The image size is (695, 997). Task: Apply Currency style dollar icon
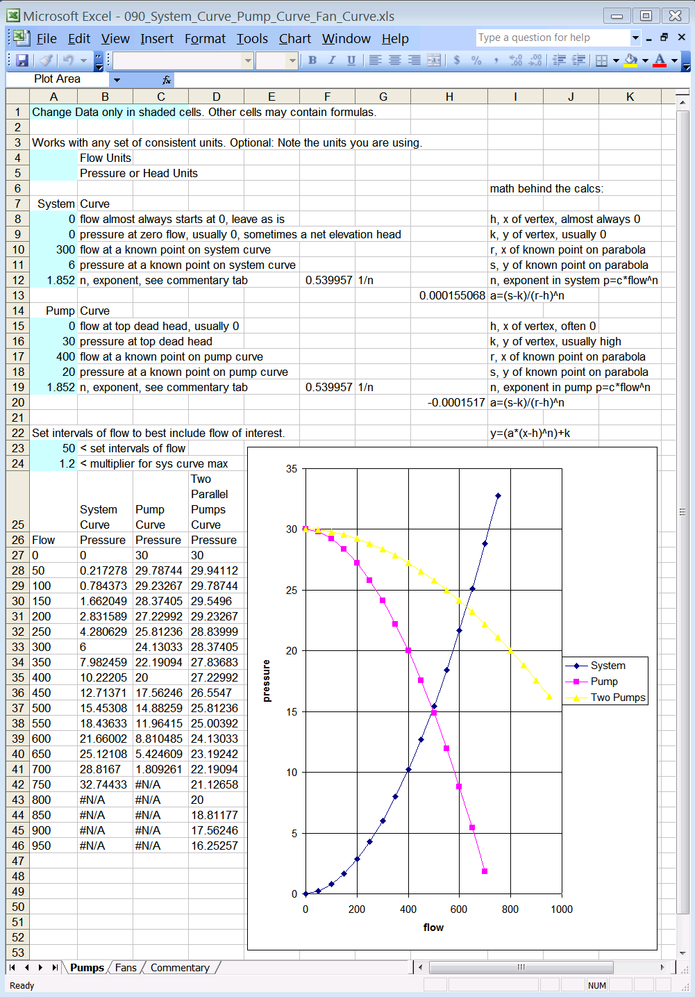coord(457,60)
